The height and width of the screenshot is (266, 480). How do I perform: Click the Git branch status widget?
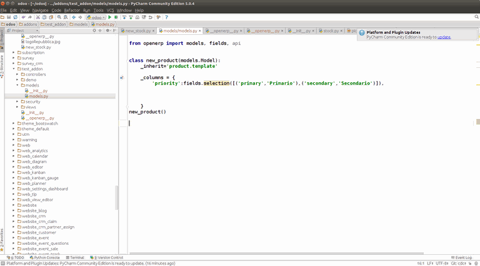[x=459, y=264]
